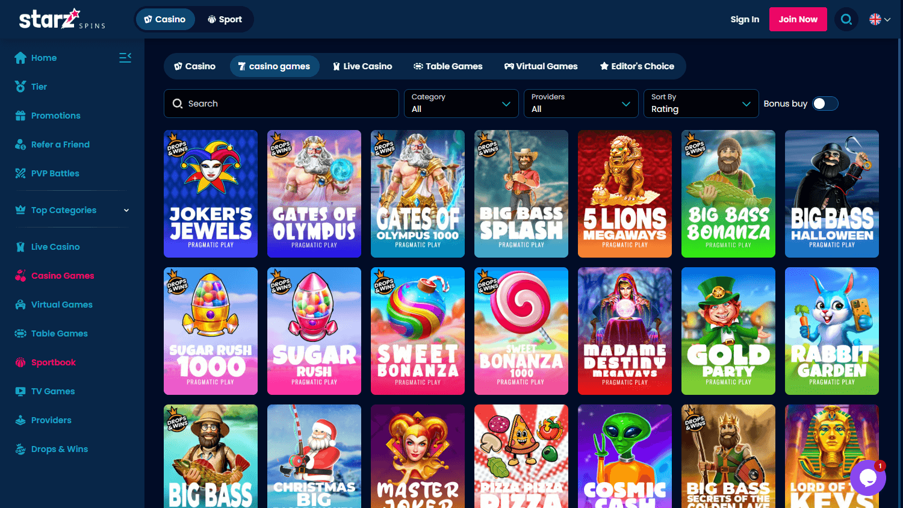Collapse sidebar with the menu toggle icon

click(x=125, y=58)
